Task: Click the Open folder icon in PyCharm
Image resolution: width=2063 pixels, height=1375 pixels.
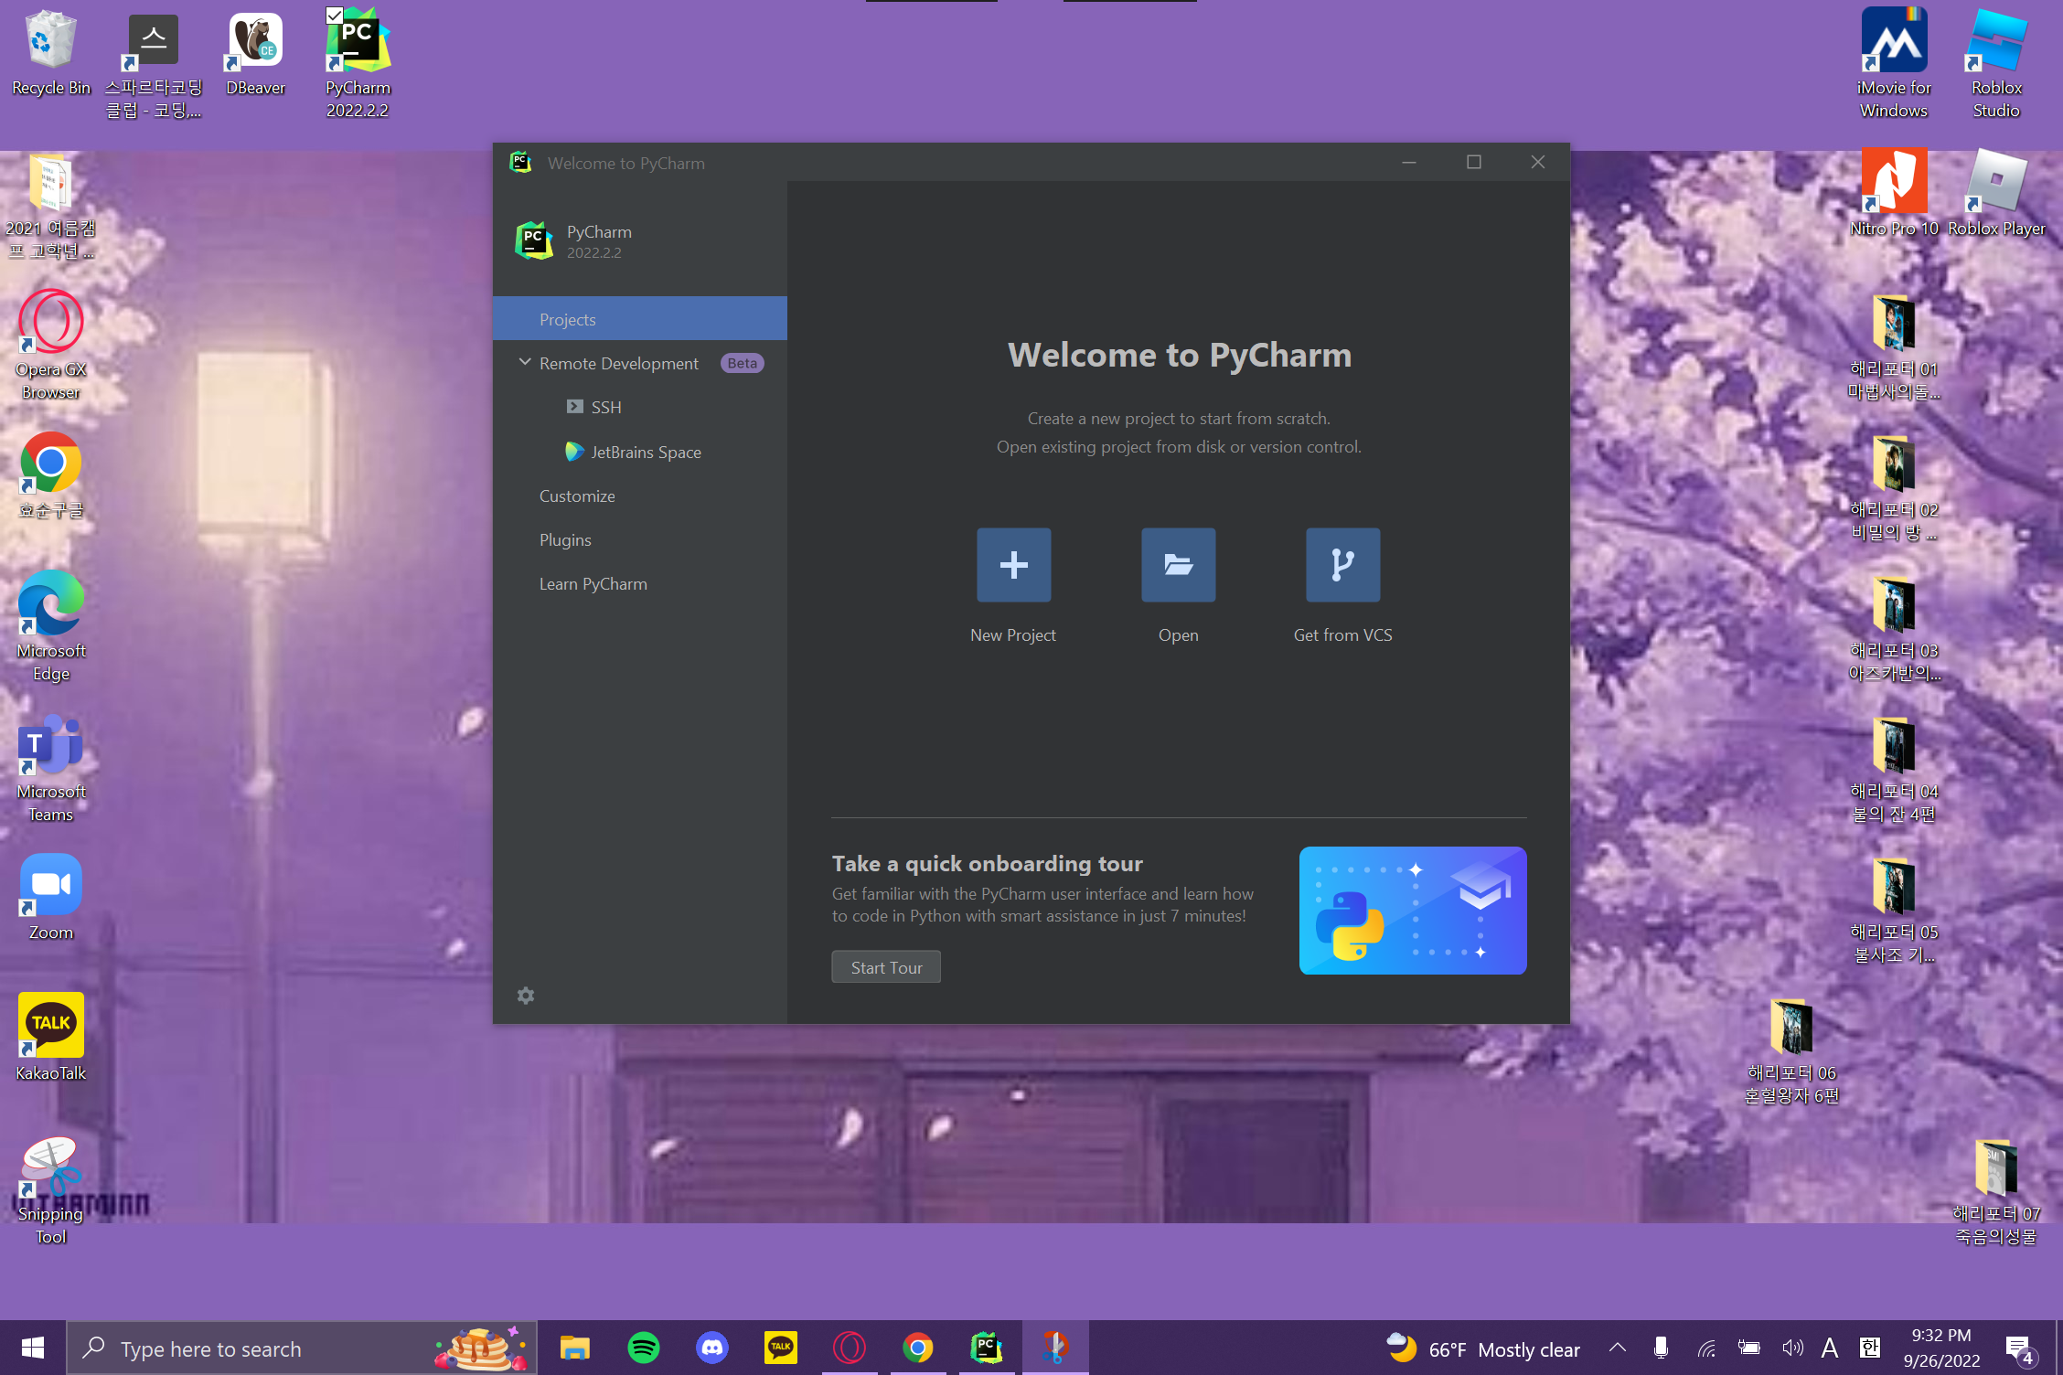Action: pos(1178,564)
